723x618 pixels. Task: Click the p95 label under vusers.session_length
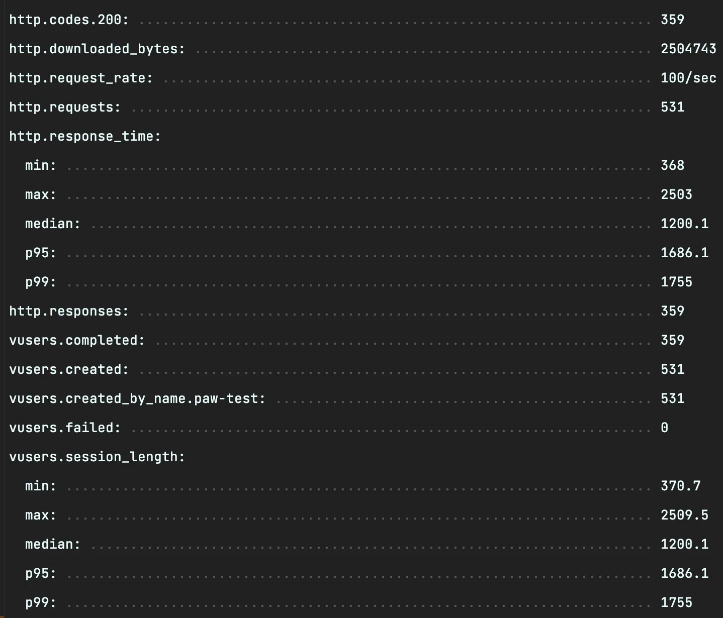click(x=41, y=573)
